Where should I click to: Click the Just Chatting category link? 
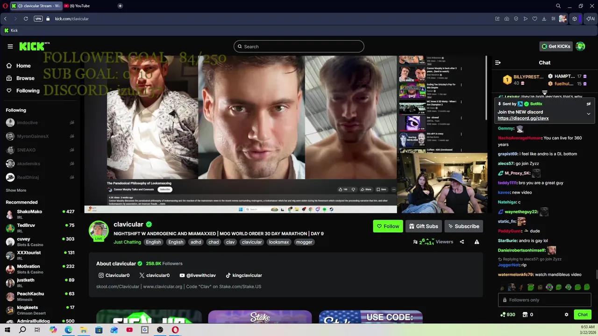tap(127, 242)
